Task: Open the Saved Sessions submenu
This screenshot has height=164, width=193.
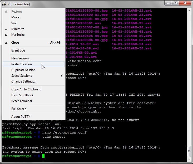Action: (34, 76)
